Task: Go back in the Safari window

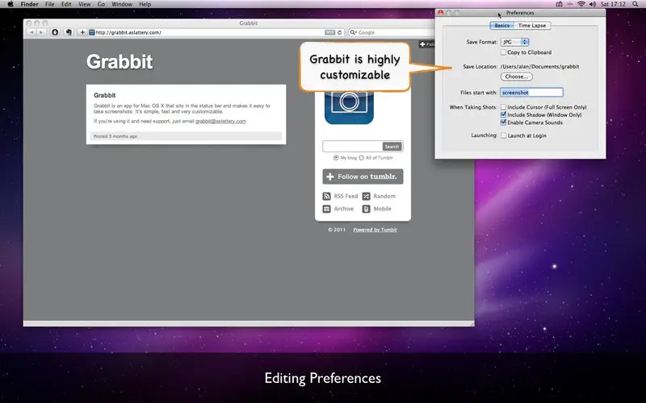Action: pyautogui.click(x=31, y=32)
